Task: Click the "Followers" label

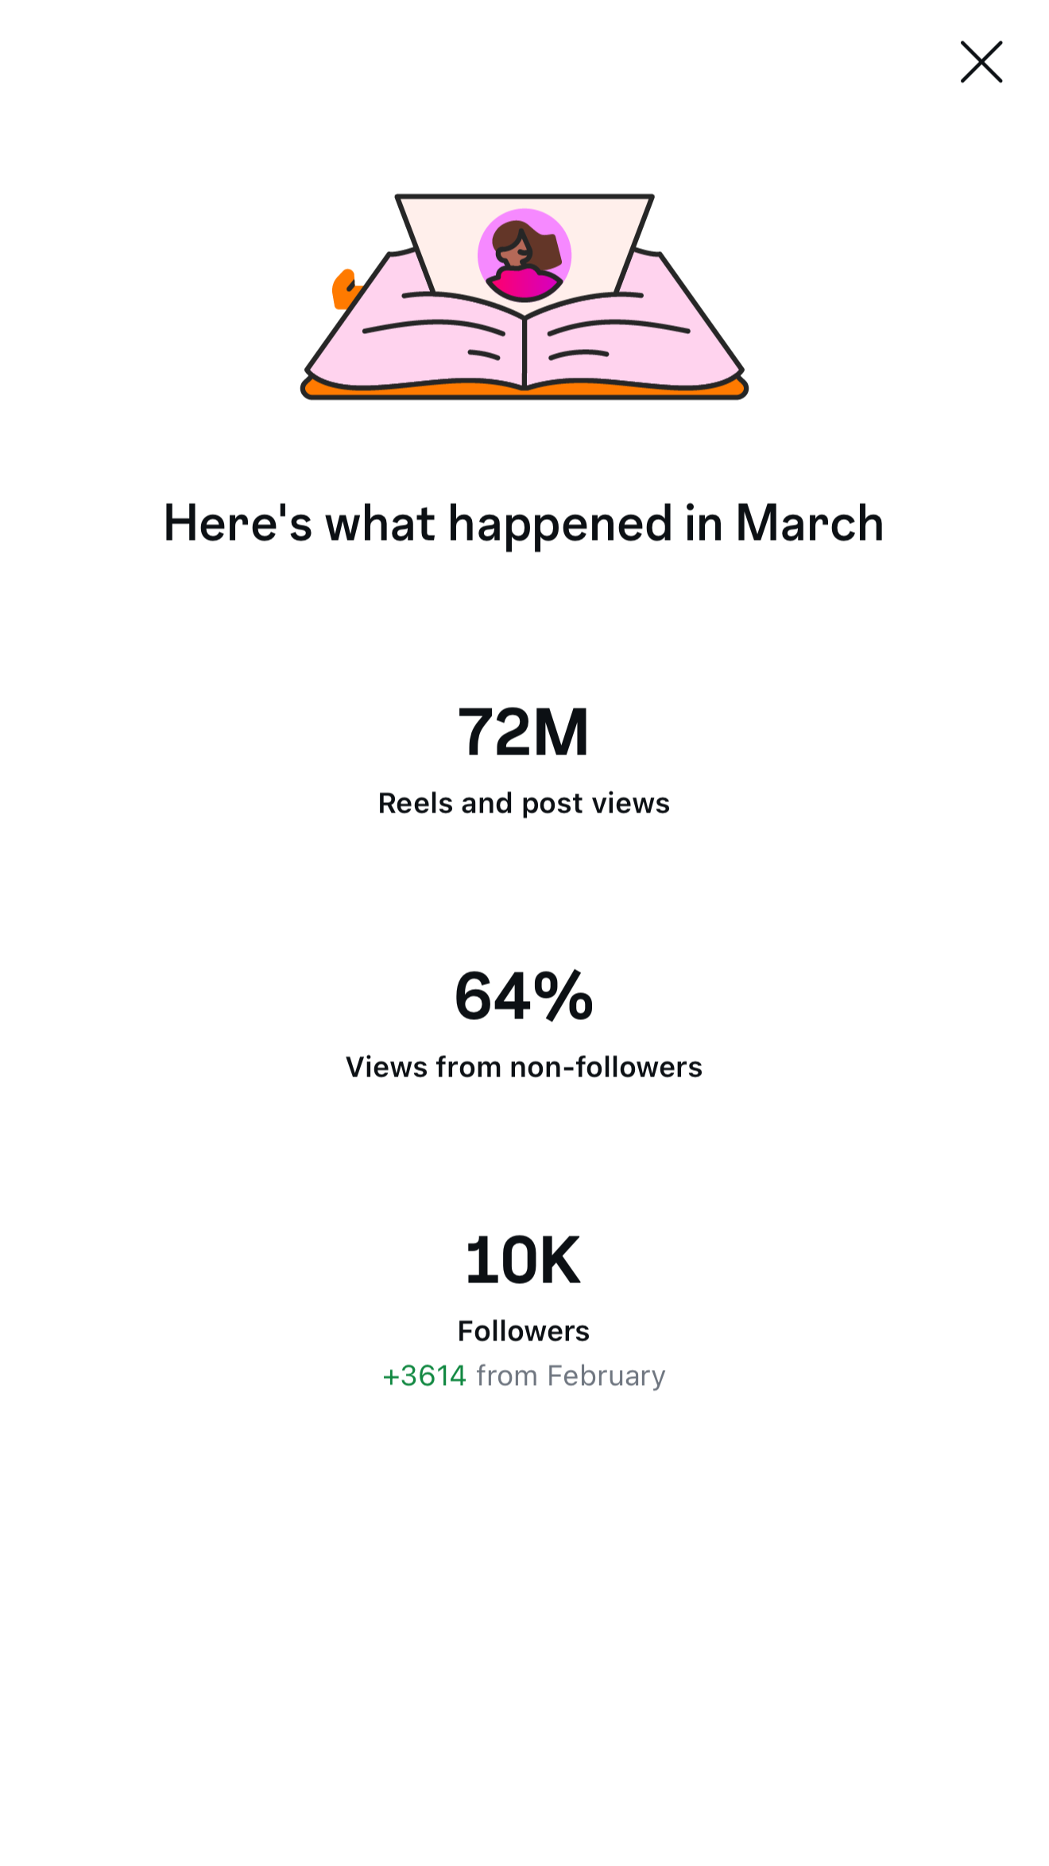Action: click(524, 1331)
